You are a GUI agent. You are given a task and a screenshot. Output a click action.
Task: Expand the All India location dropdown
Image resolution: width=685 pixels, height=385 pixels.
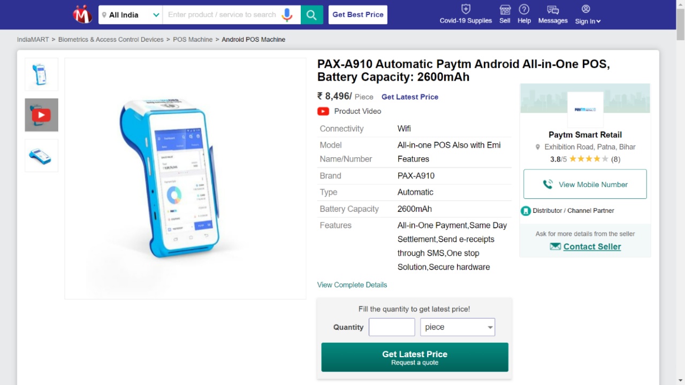click(131, 15)
